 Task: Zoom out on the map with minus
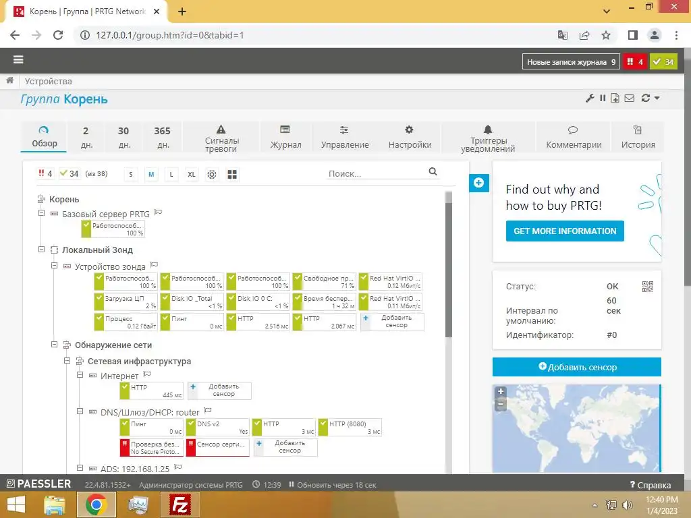(501, 404)
